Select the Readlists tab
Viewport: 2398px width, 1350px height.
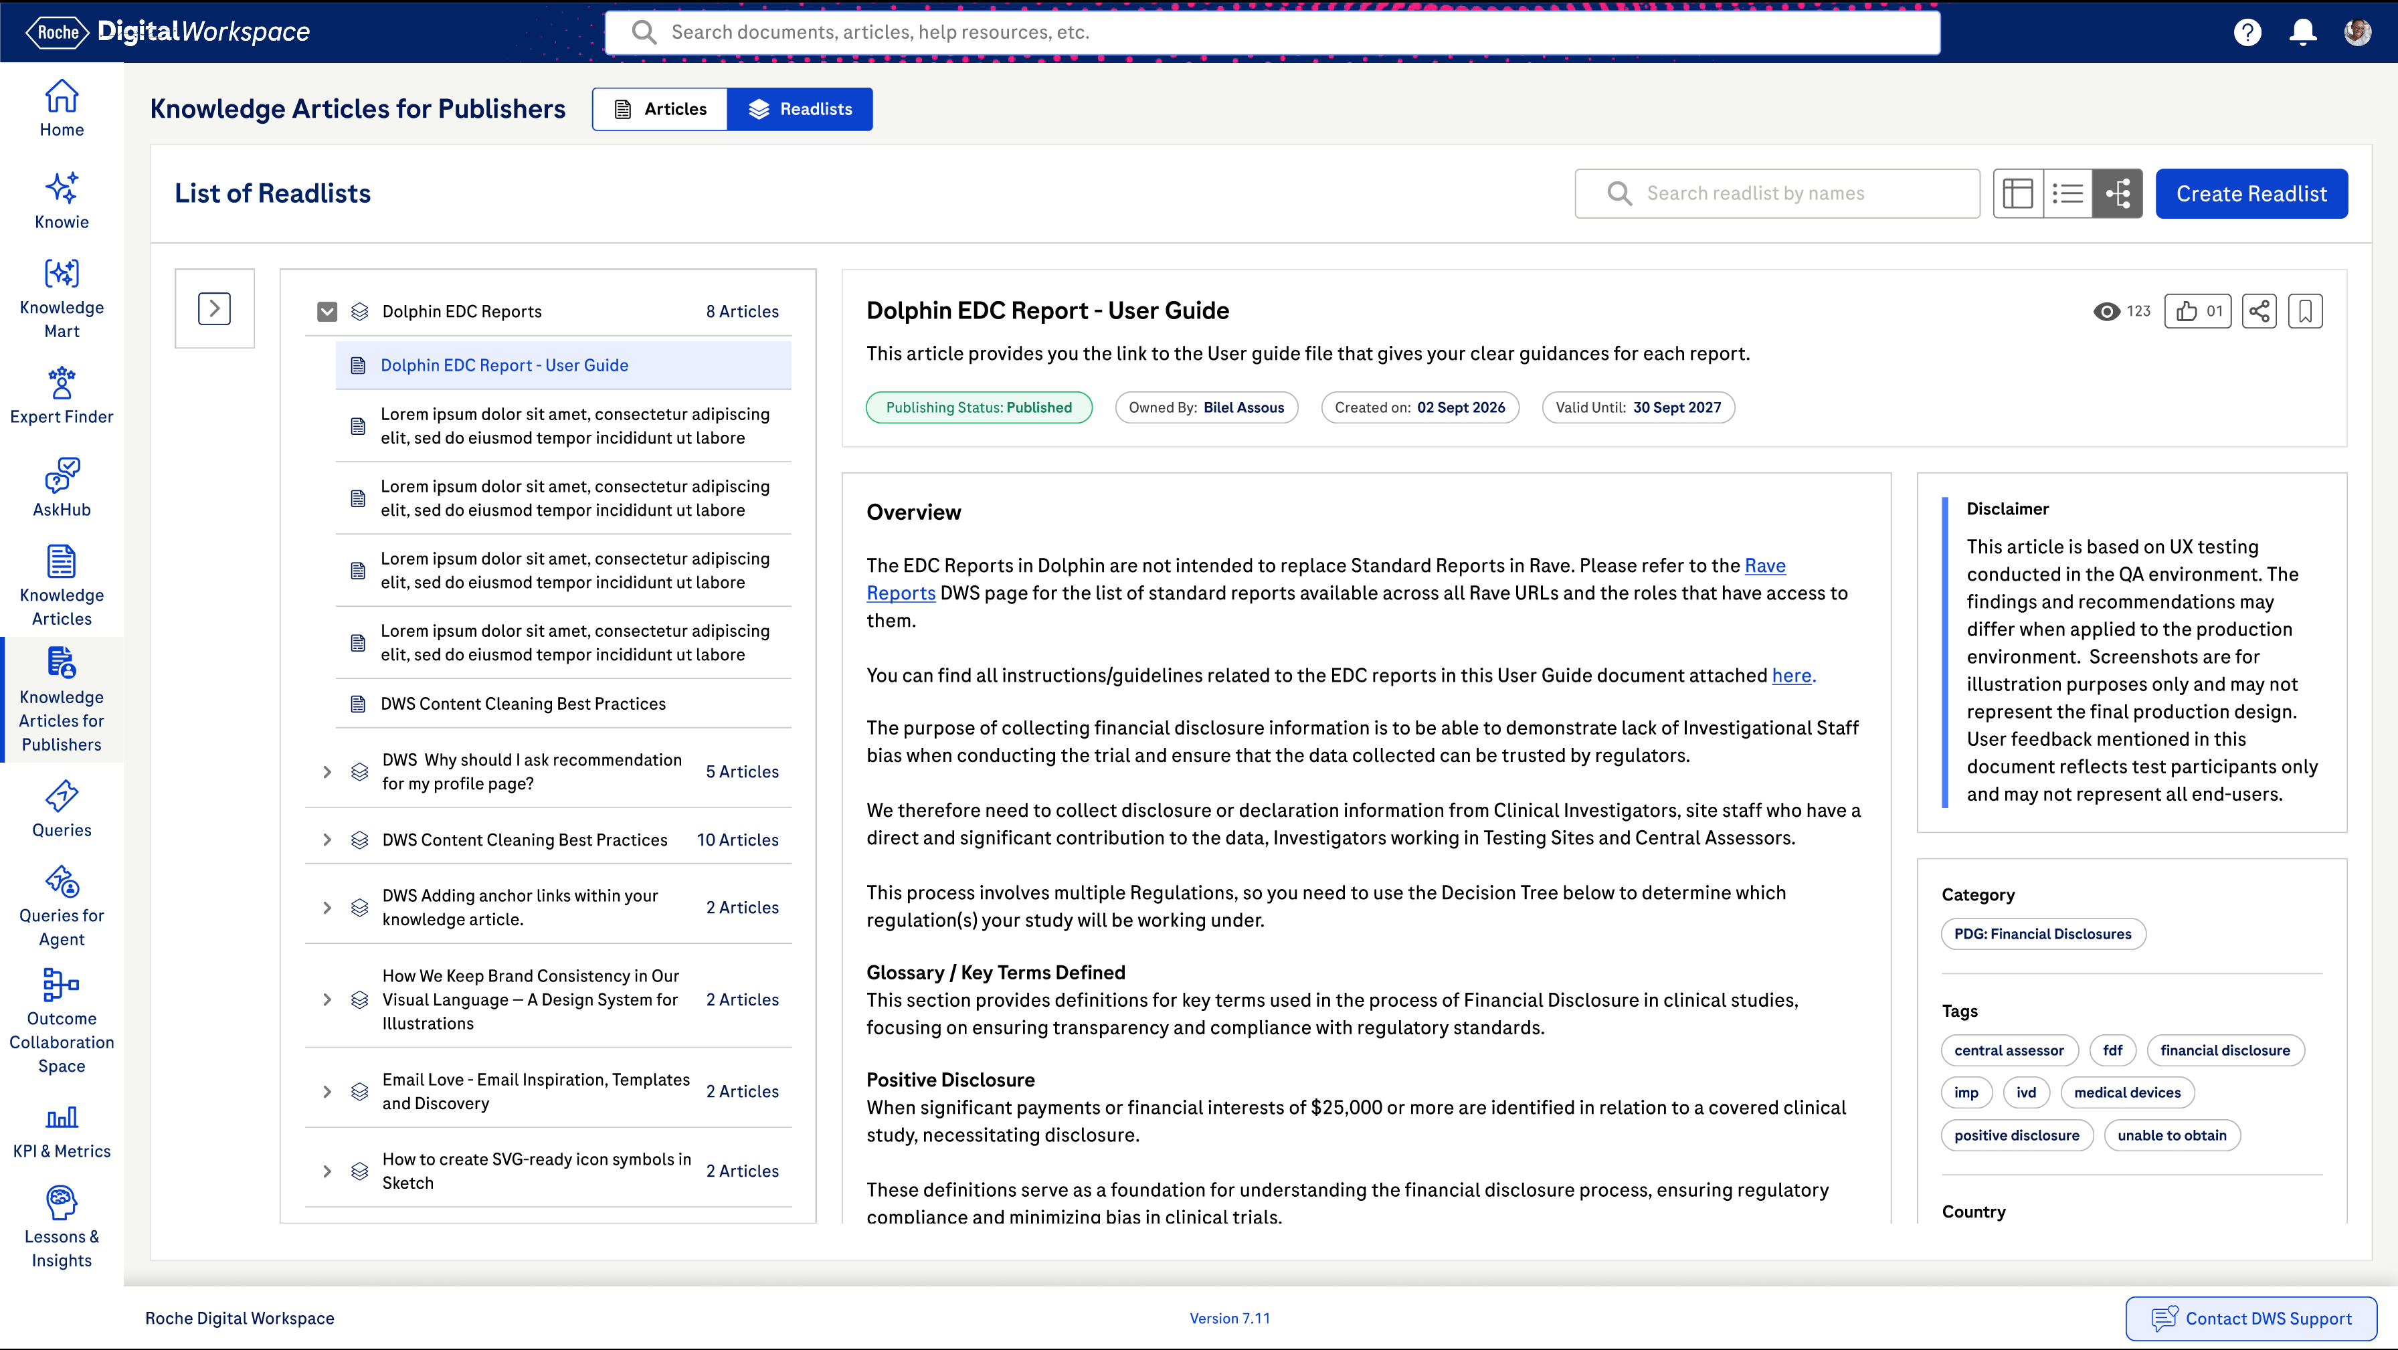coord(800,109)
